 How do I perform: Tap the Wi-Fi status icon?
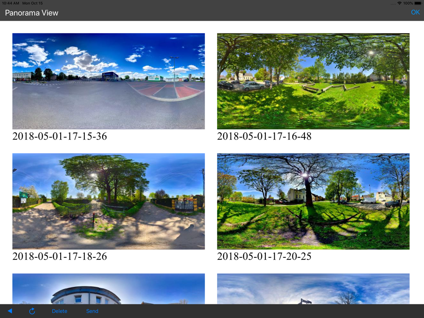(x=399, y=3)
